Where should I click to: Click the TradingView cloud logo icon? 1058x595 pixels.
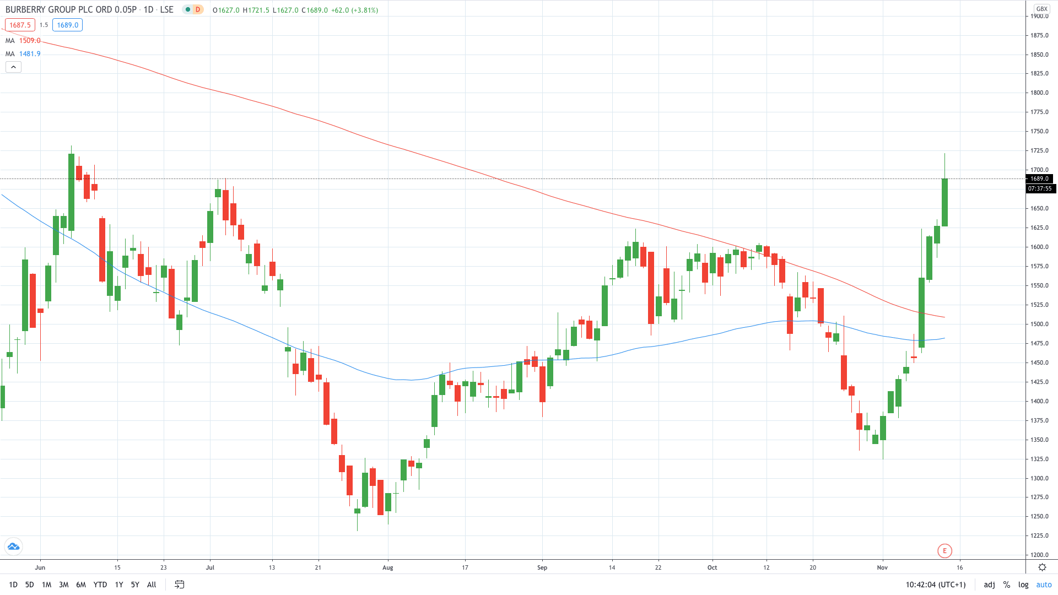(13, 547)
